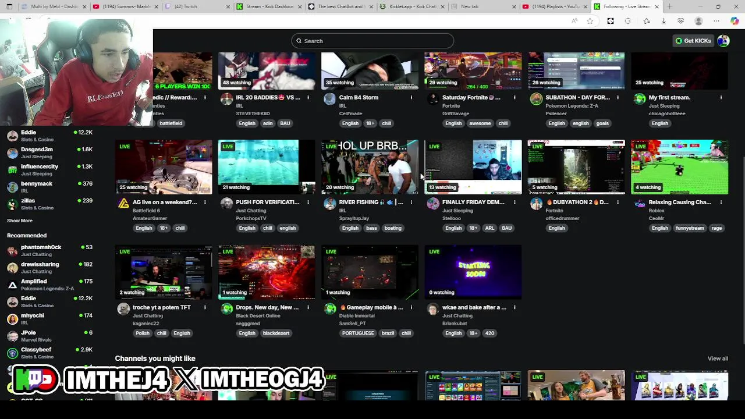Open bennymack in the sidebar list

49,187
